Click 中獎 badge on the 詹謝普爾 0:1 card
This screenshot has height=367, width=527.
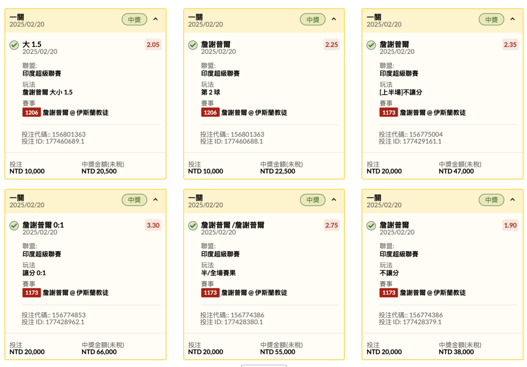click(x=135, y=200)
